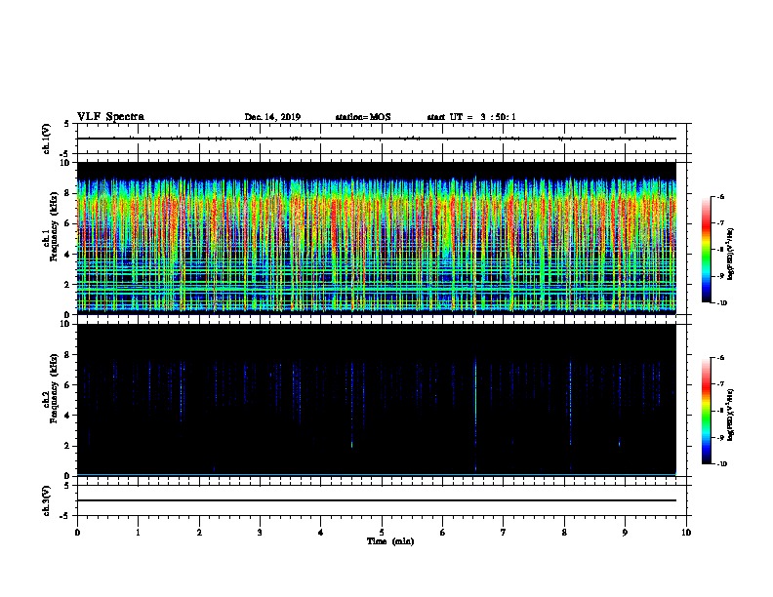Click the "8" minute tick on the time axis
Screen dimensions: 773x597
pyautogui.click(x=564, y=533)
